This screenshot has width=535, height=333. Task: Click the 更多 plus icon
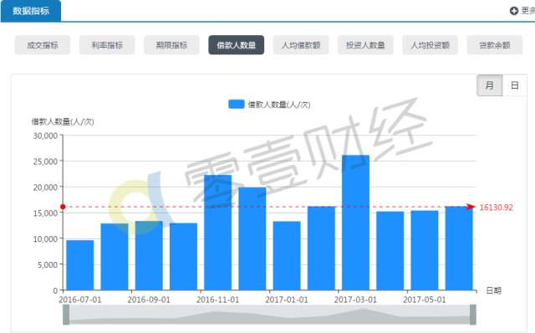(x=514, y=11)
